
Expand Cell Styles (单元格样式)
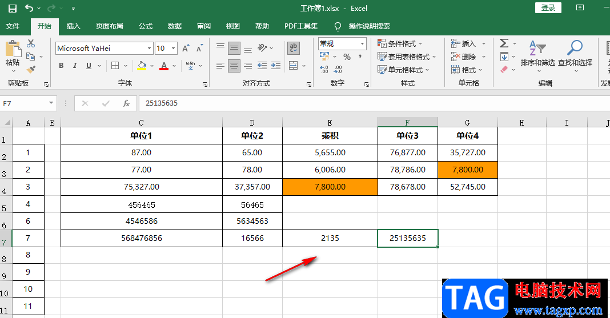pyautogui.click(x=403, y=70)
